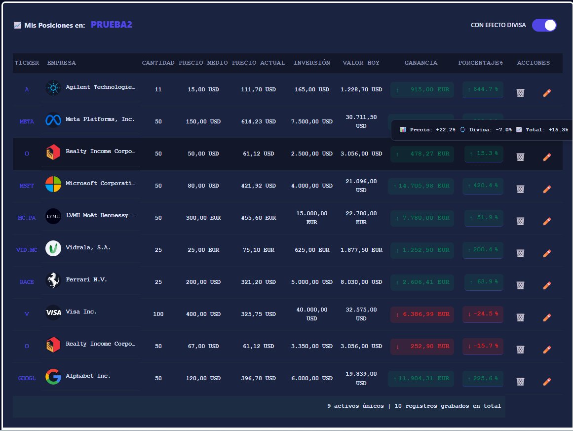Open the RACE ticker link
This screenshot has height=431, width=573.
27,282
